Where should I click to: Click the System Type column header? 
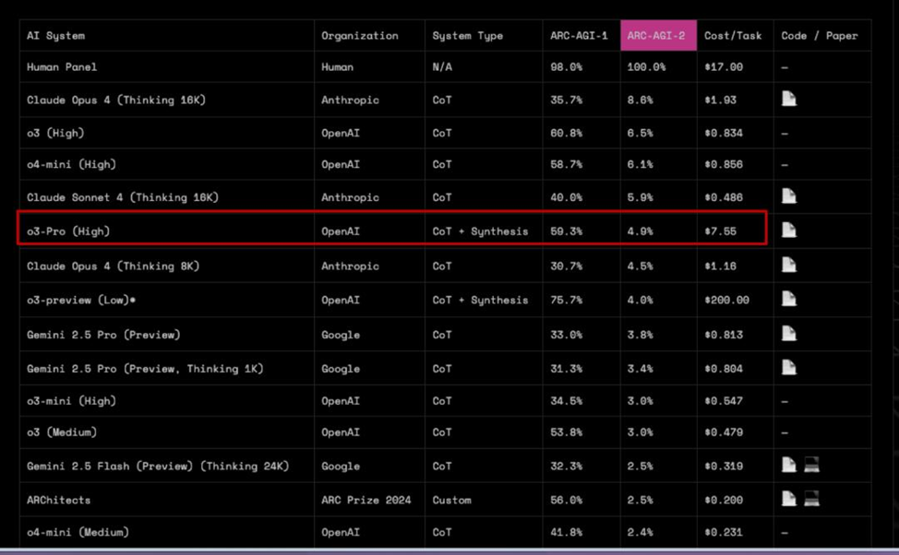tap(467, 36)
